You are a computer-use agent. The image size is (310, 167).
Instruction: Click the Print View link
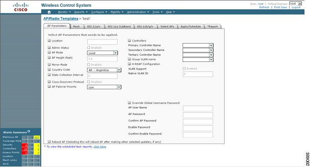(280, 7)
